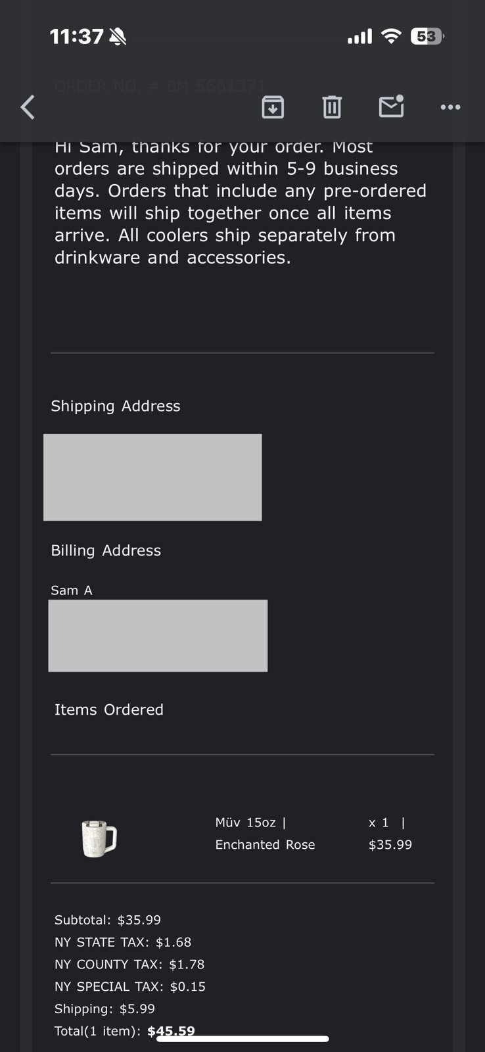Tap the muted bell icon in status bar
The height and width of the screenshot is (1052, 485).
[118, 36]
